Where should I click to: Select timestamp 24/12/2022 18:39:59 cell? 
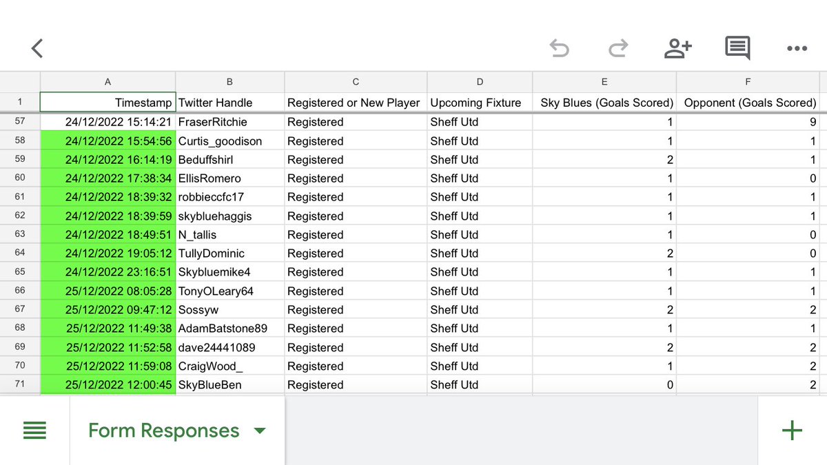(x=108, y=216)
